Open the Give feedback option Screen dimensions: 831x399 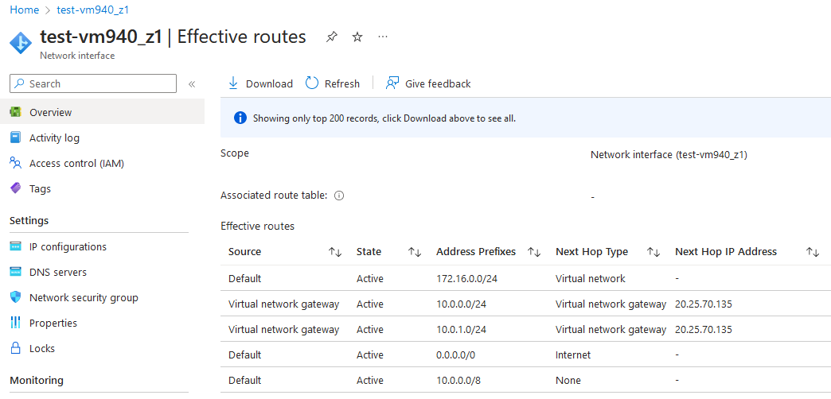coord(428,83)
